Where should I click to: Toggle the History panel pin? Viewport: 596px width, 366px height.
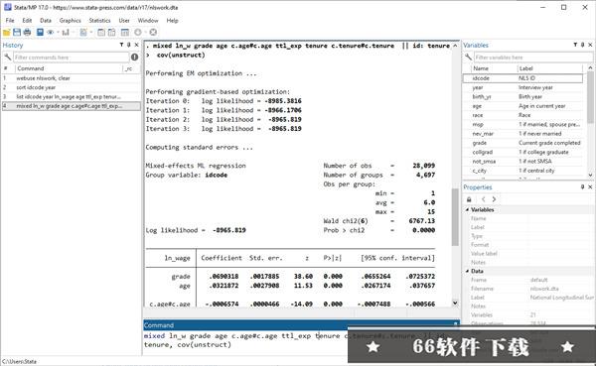pos(129,45)
